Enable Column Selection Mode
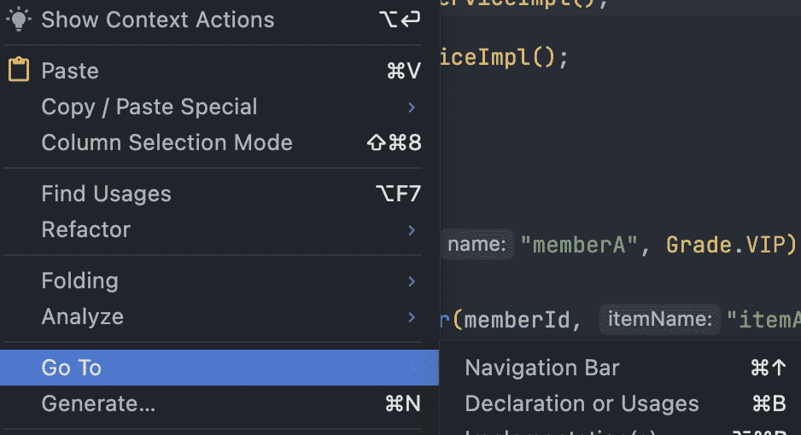The image size is (801, 435). click(167, 142)
